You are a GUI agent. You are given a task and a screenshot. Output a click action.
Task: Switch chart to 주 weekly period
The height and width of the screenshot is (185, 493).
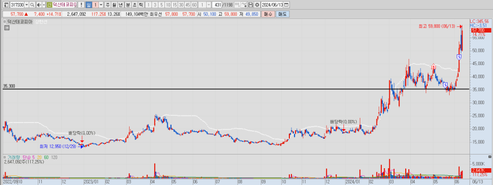click(108, 5)
